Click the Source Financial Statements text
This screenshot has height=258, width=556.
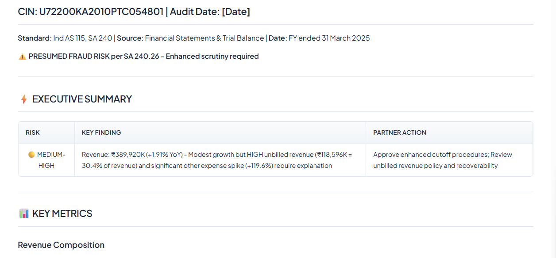pos(190,38)
